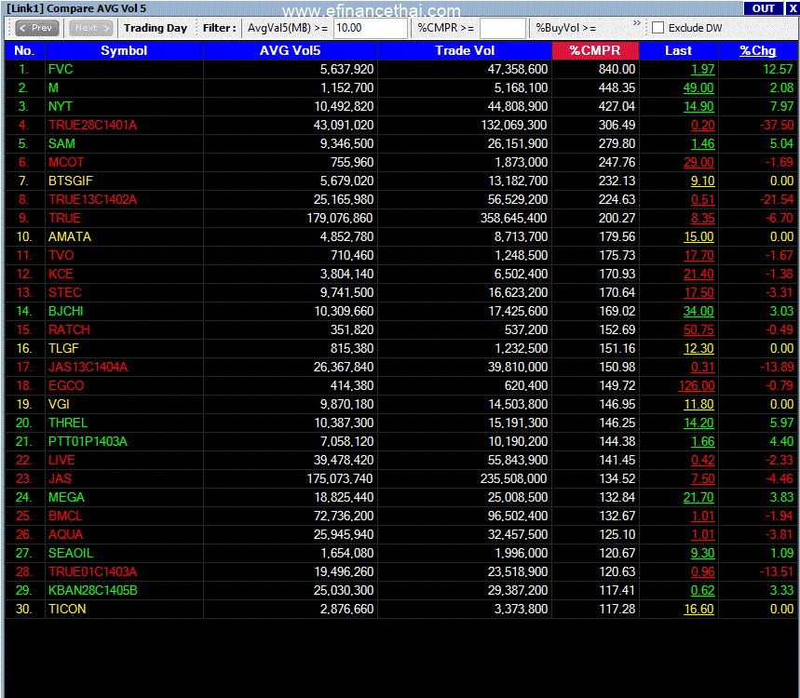Click last price 9.30 for SEAOIL

702,553
